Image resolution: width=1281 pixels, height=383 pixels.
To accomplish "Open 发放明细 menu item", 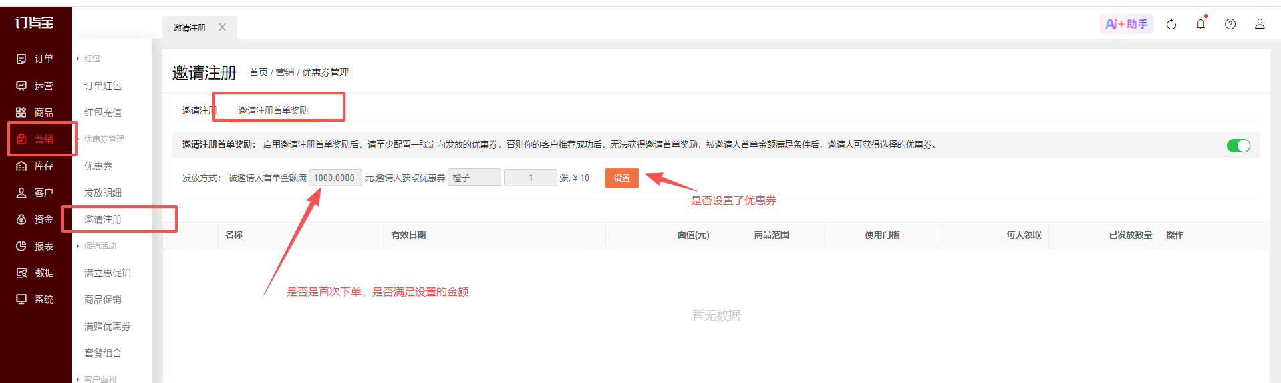I will tap(103, 193).
